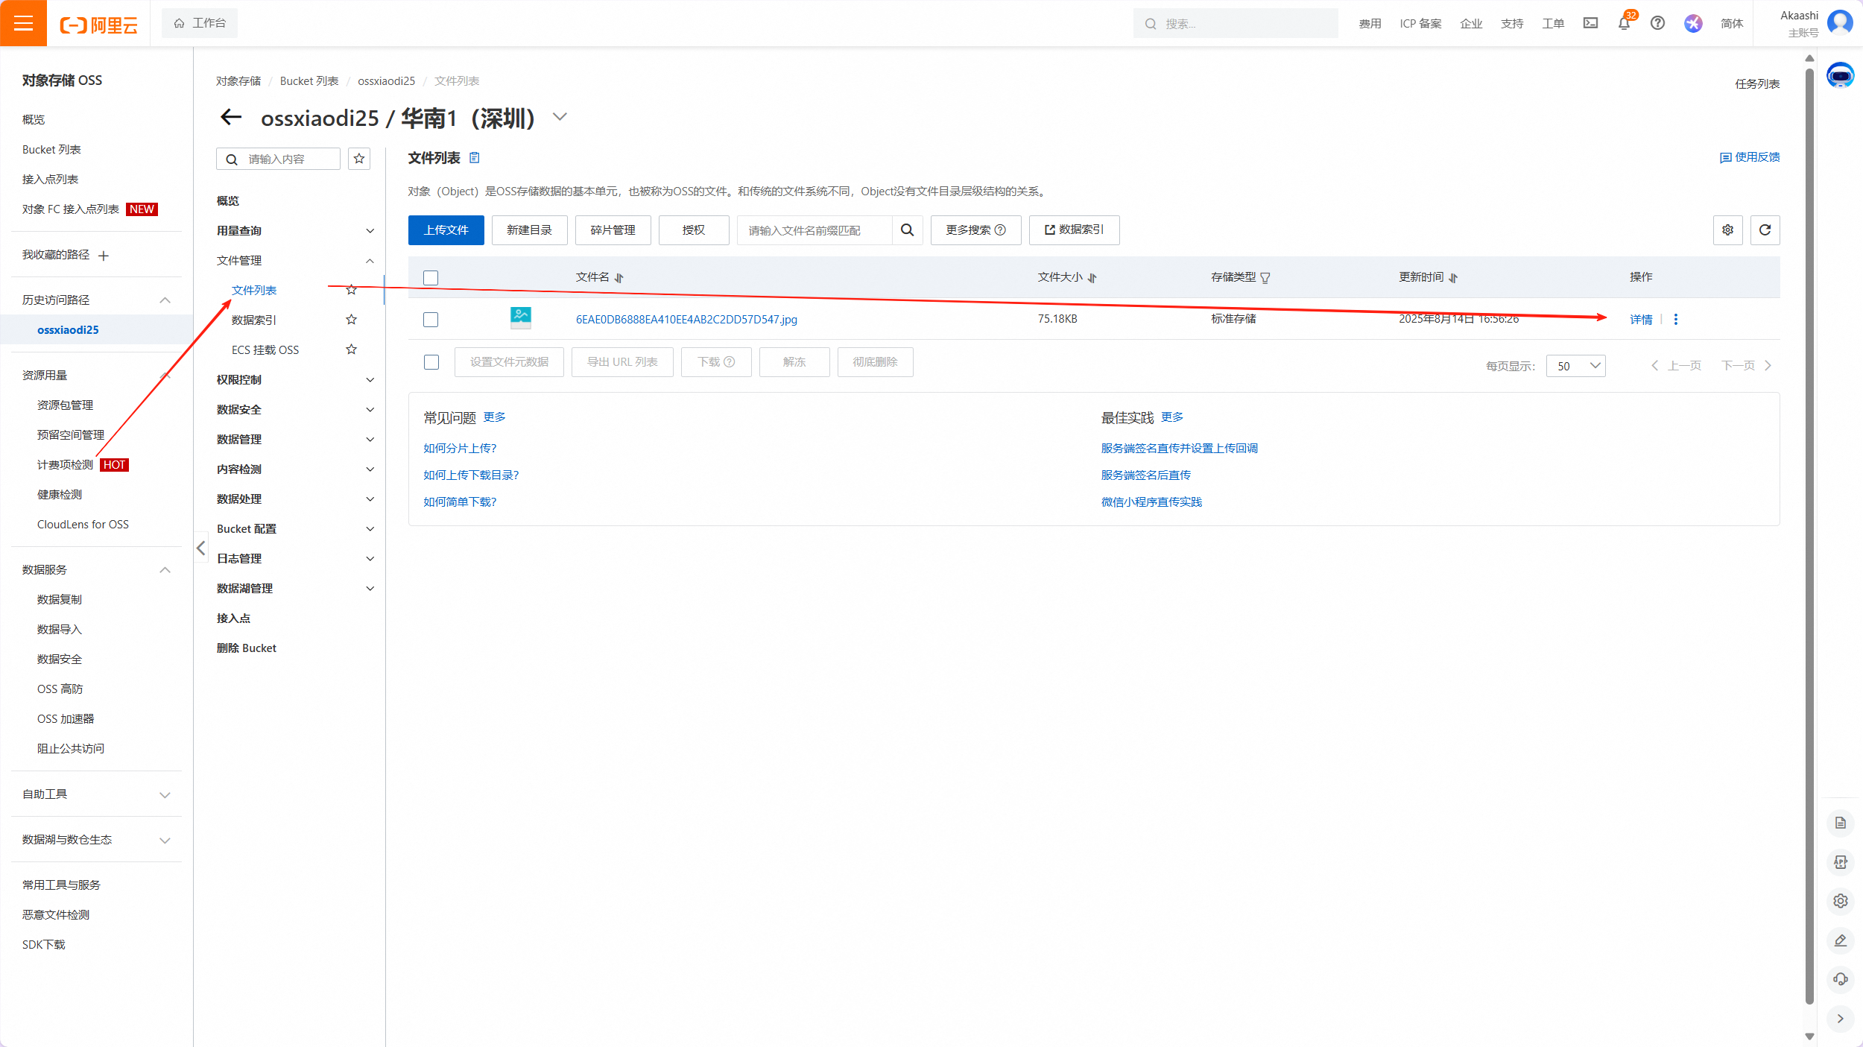Check the 6EAE0DB6888E jpg file checkbox
This screenshot has height=1047, width=1863.
pyautogui.click(x=431, y=320)
